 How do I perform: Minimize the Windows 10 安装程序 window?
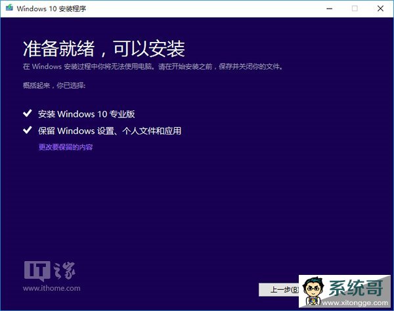pos(330,9)
